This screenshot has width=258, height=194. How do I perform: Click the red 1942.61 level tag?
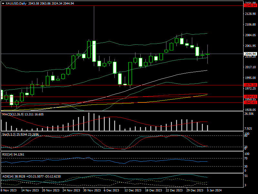point(250,102)
